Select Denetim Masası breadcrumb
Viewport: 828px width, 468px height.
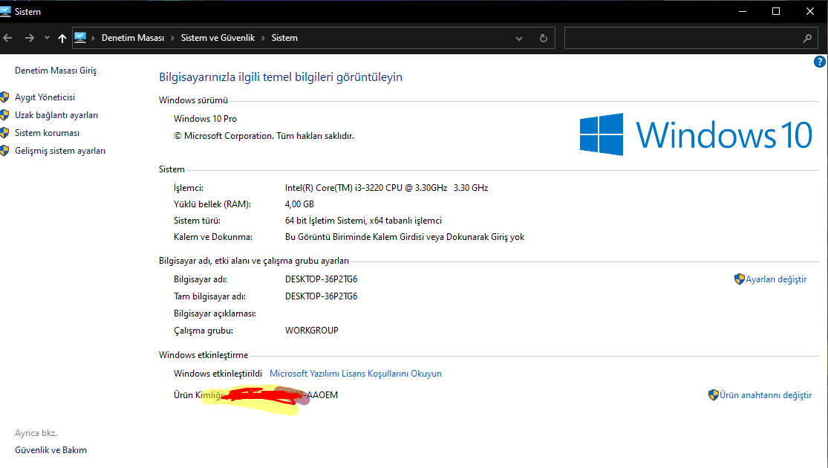click(x=132, y=38)
